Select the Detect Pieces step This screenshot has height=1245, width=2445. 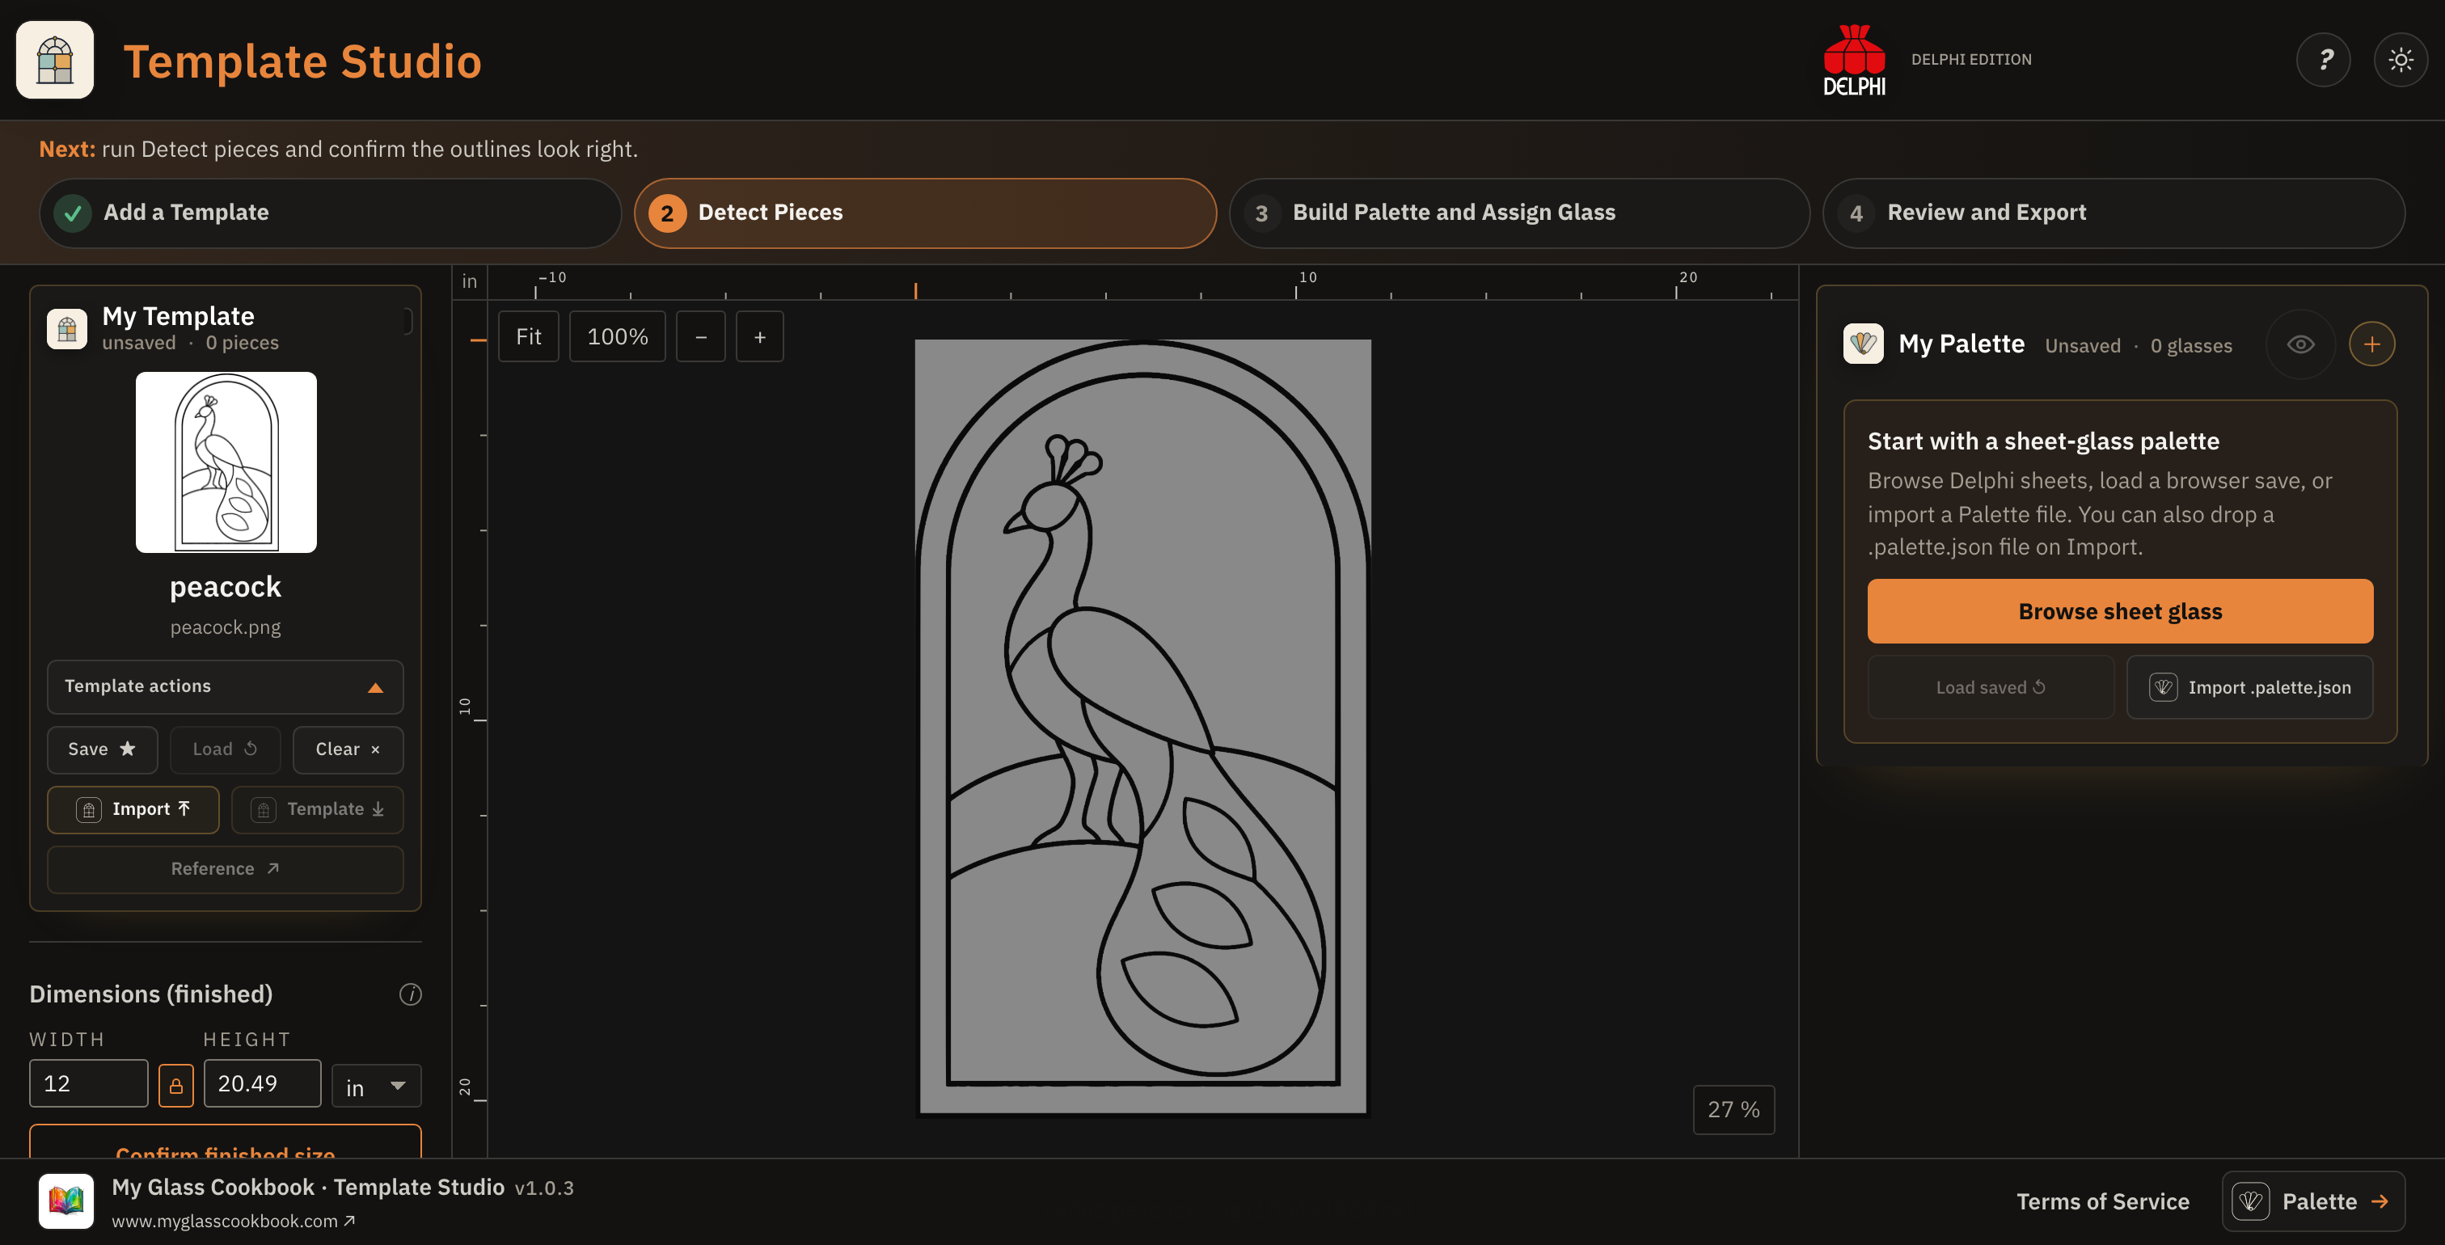926,213
